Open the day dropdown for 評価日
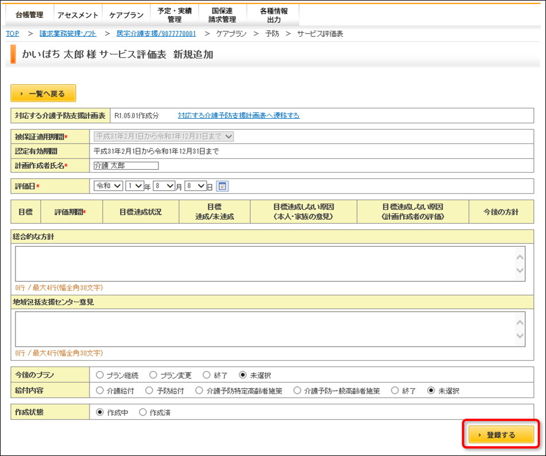Viewport: 546px width, 456px height. click(196, 186)
